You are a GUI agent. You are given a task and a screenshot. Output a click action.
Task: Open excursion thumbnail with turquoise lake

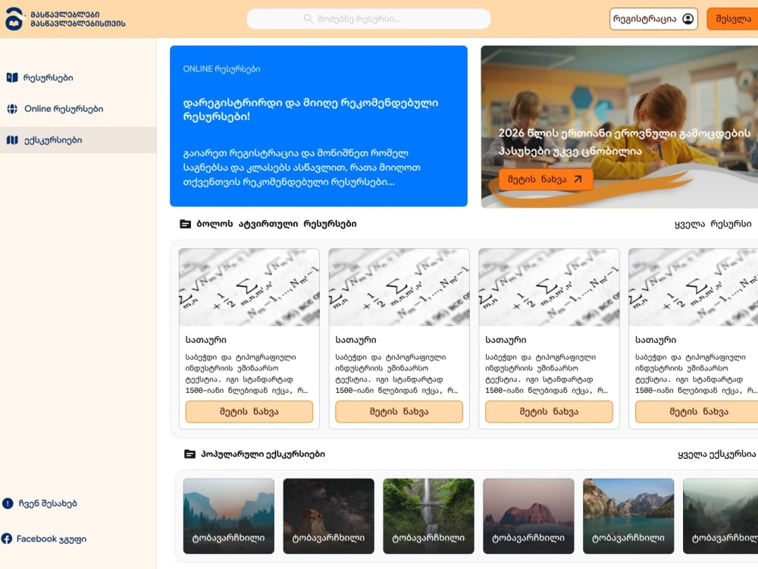(x=628, y=516)
